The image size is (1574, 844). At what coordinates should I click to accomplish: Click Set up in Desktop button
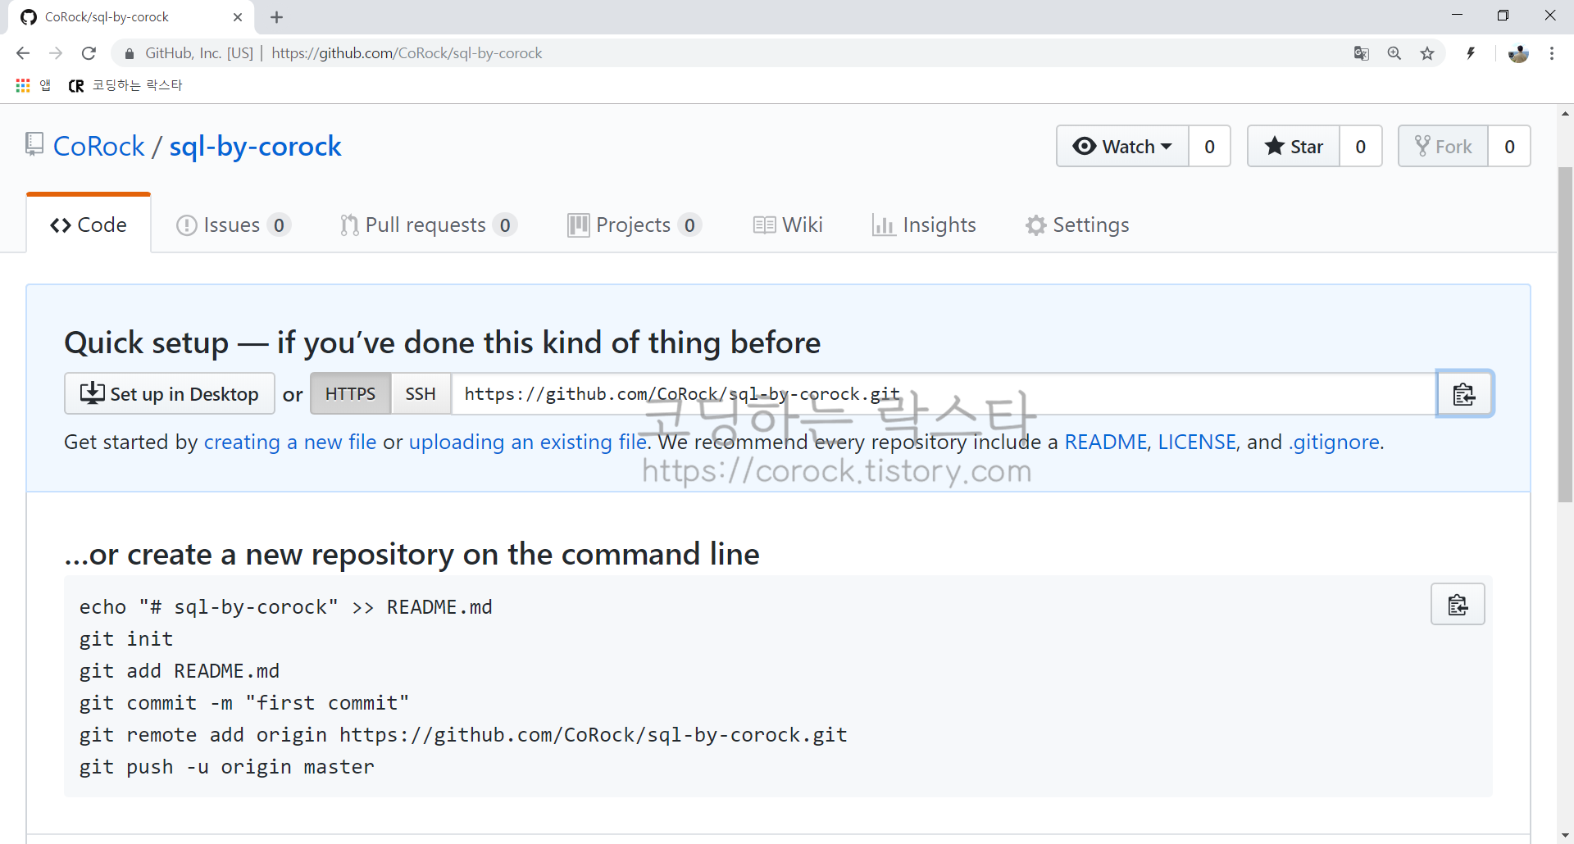coord(170,394)
